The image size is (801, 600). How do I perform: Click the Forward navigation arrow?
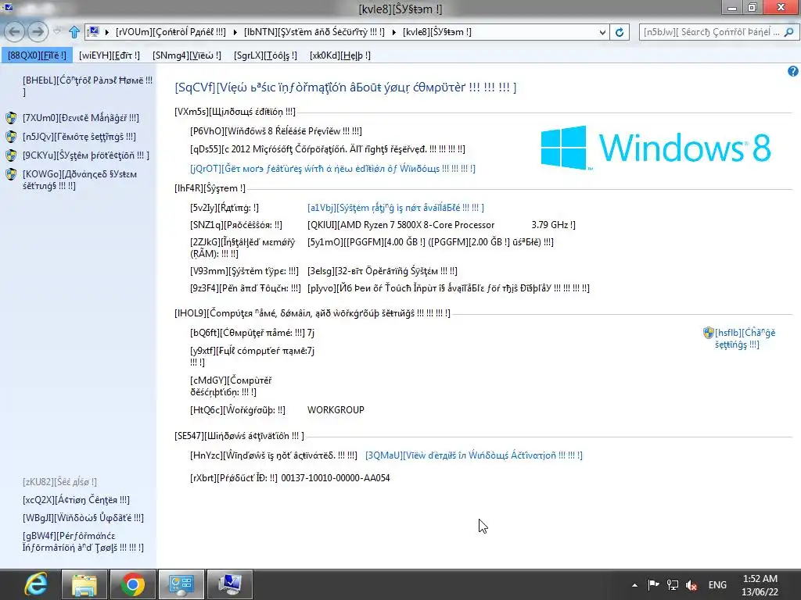click(38, 31)
